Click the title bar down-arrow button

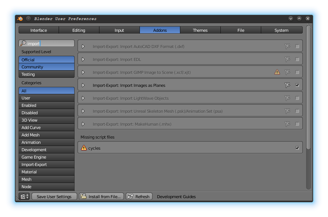point(291,18)
